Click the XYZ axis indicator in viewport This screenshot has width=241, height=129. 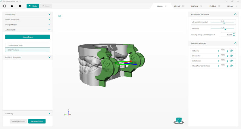(x=68, y=112)
